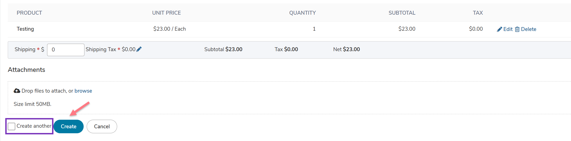
Task: Click the Shipping Tax edit pencil icon
Action: pos(139,49)
